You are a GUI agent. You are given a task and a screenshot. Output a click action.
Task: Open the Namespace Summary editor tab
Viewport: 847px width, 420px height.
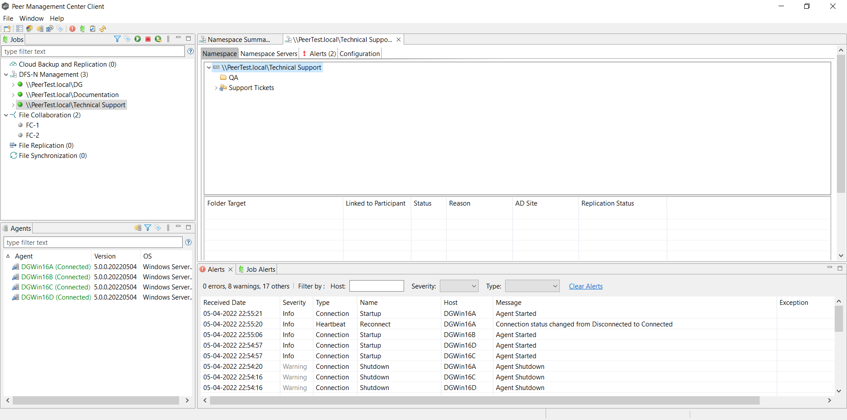pyautogui.click(x=240, y=39)
